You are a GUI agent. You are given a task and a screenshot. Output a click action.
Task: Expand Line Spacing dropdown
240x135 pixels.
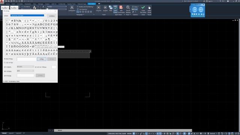82,9
